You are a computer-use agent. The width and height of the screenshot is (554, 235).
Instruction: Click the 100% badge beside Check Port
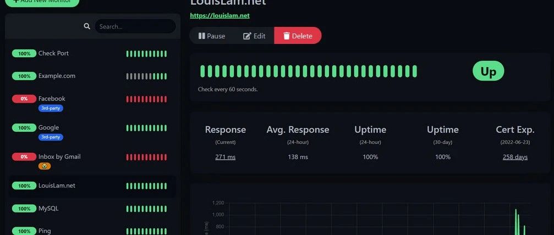24,54
